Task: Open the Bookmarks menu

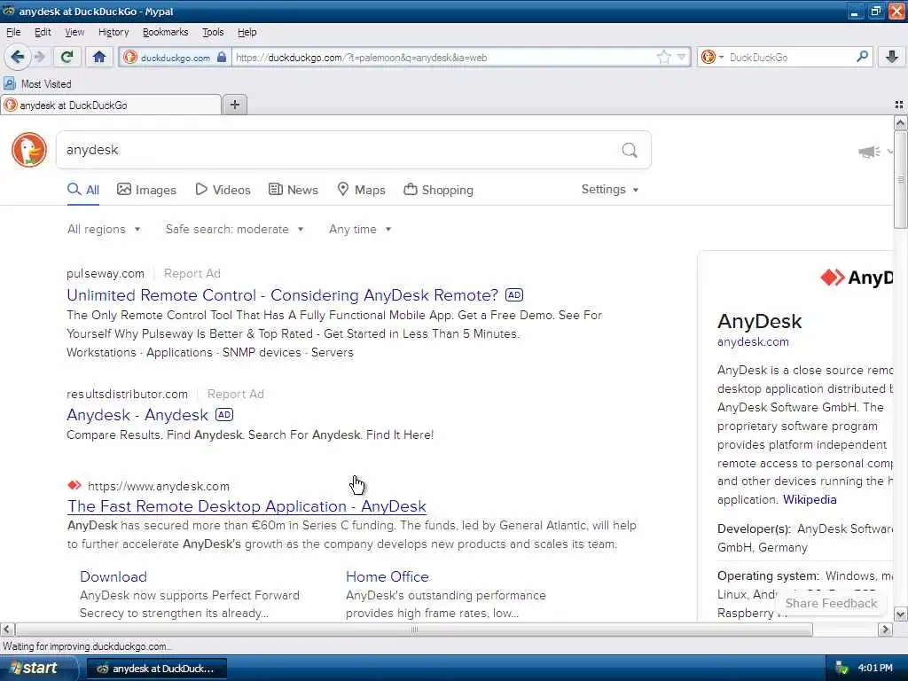Action: [165, 32]
